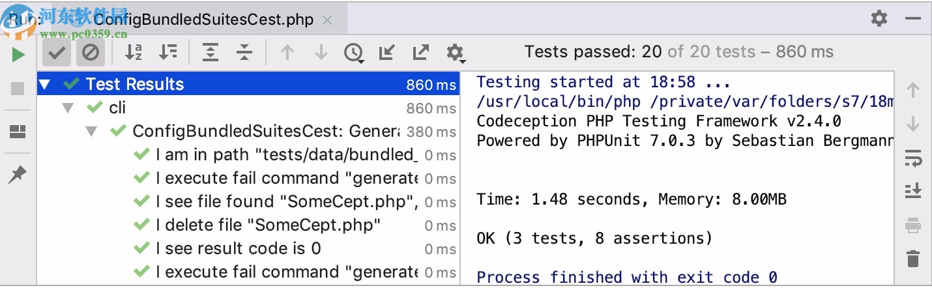Hide the run tool window with minus icon
Screen dimensions: 932x288
(x=913, y=19)
